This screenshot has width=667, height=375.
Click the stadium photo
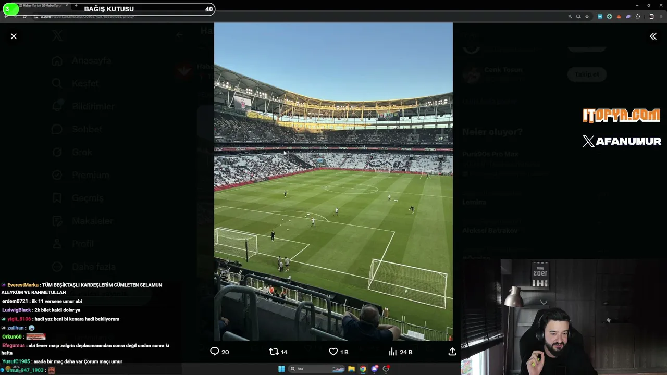click(x=333, y=181)
